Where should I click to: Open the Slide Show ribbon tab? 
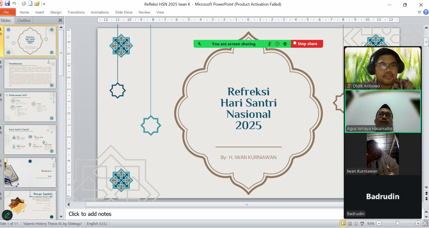pyautogui.click(x=124, y=12)
